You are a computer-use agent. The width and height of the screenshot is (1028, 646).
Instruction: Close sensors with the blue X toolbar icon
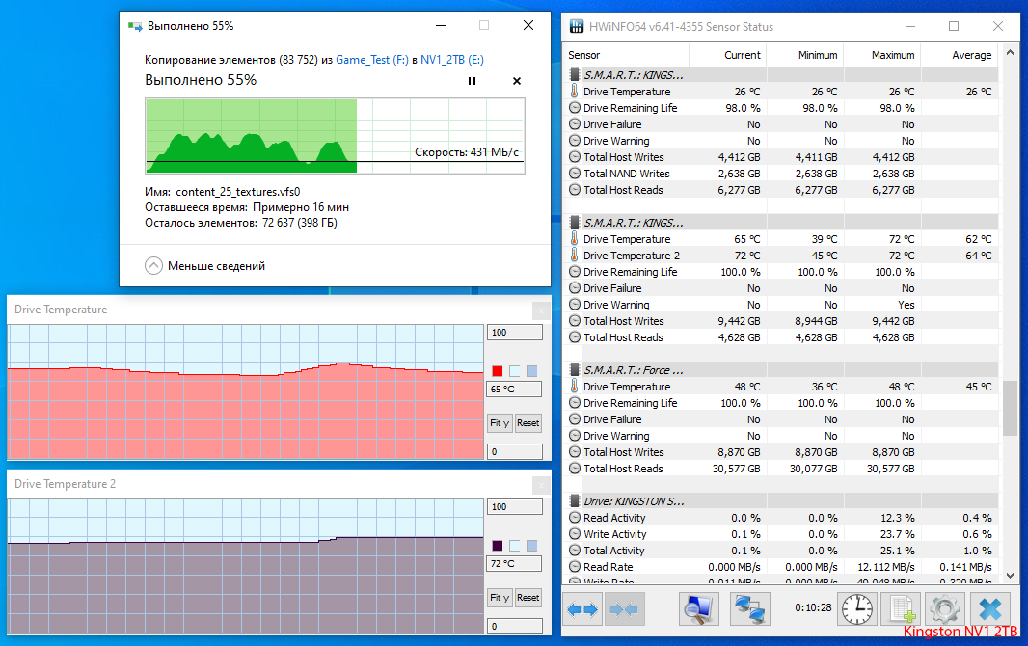[990, 609]
